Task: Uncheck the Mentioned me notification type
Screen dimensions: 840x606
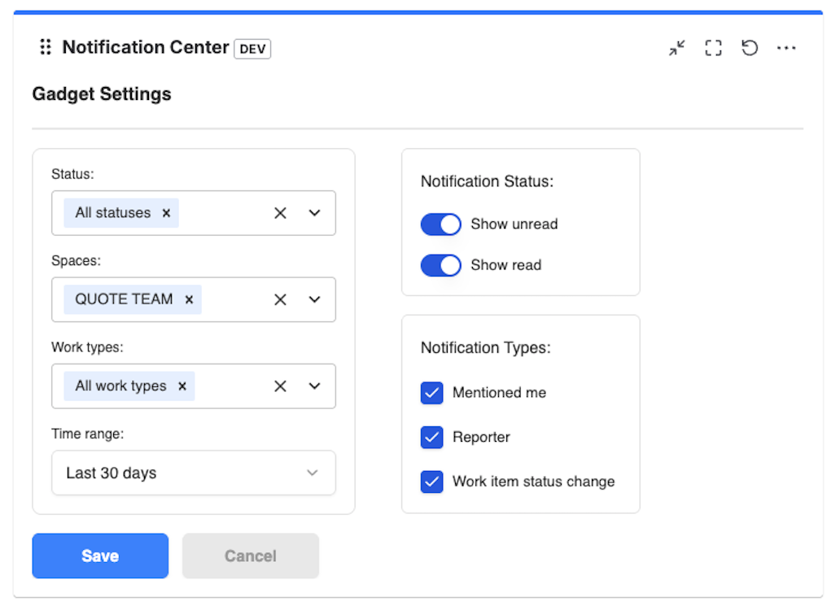Action: coord(431,393)
